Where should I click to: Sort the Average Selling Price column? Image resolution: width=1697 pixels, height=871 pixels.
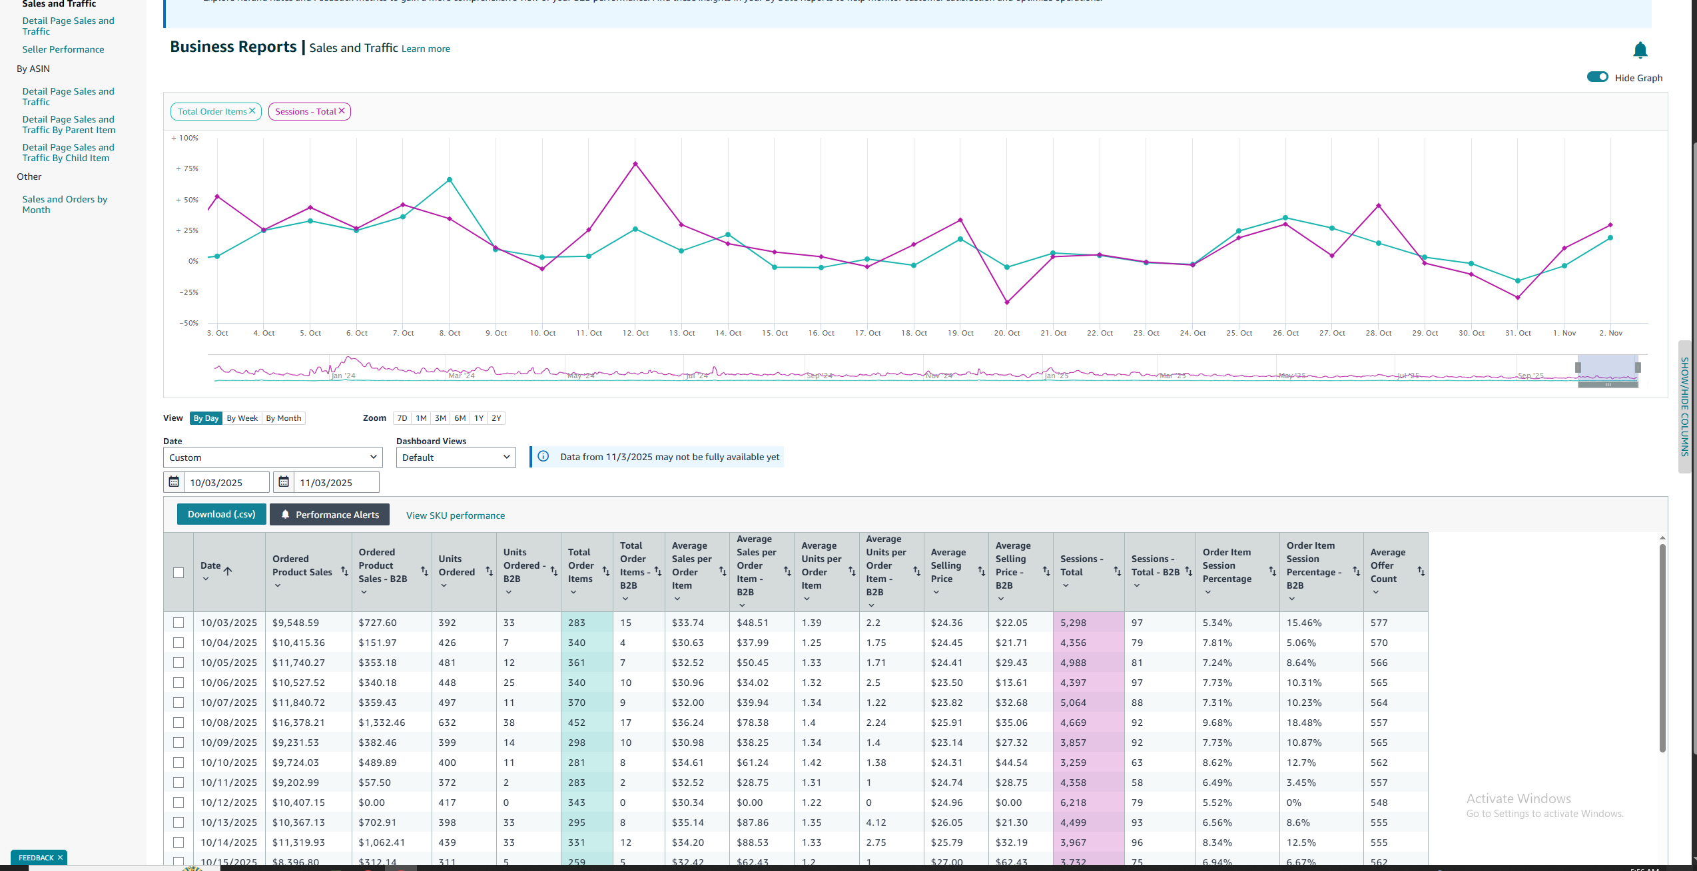(981, 571)
